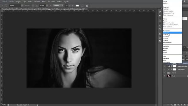The image size is (188, 106).
Task: Open the Imagen menu
Action: 18,2
